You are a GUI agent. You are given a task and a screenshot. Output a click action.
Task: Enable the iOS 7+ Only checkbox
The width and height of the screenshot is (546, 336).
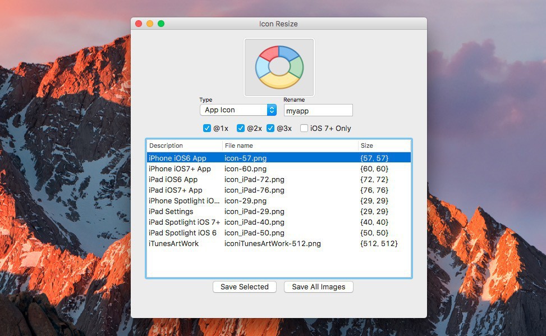(x=304, y=128)
